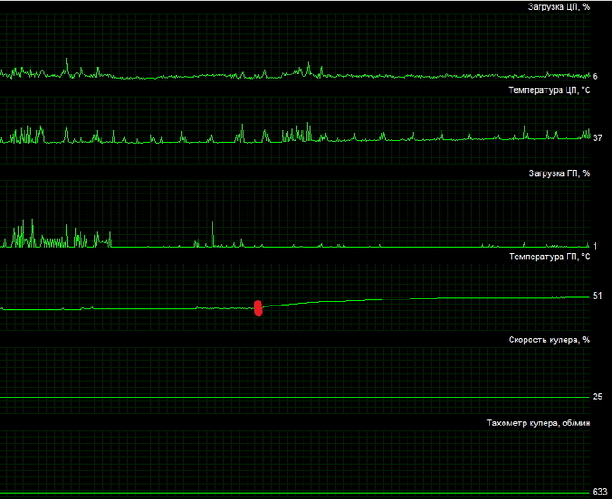This screenshot has width=612, height=499.
Task: Click the GPU temperature current value 51
Action: click(x=597, y=297)
